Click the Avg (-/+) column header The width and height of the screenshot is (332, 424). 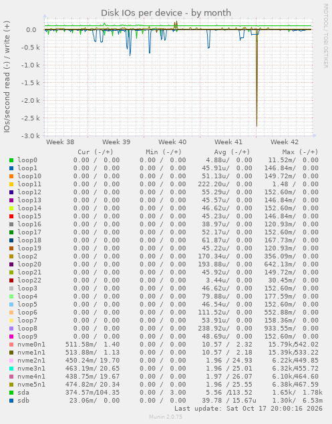(232, 152)
